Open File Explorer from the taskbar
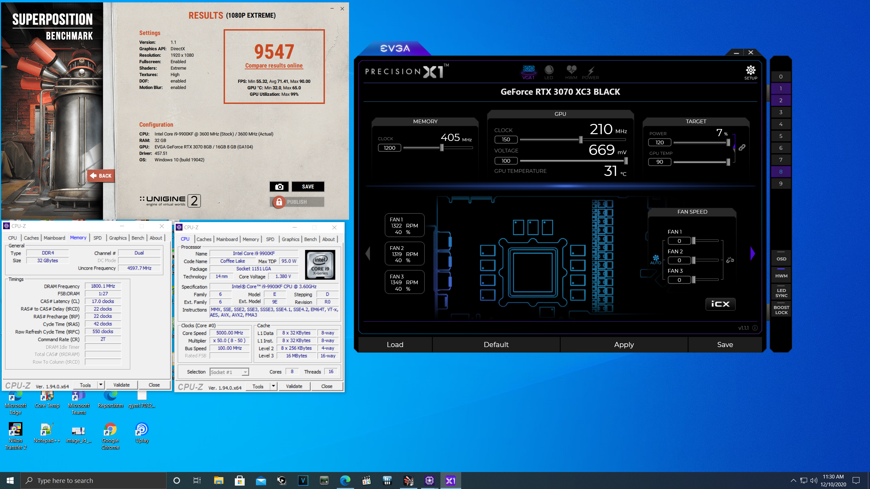Screen dimensions: 870x489 [219, 480]
